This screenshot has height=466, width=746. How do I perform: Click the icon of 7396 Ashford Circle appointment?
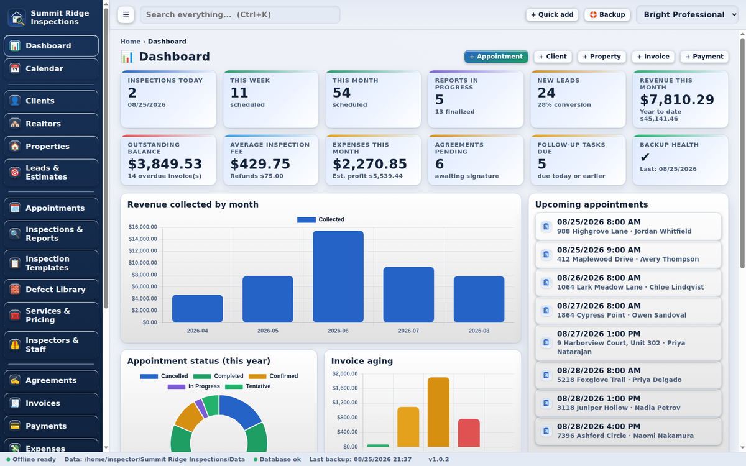pyautogui.click(x=546, y=431)
